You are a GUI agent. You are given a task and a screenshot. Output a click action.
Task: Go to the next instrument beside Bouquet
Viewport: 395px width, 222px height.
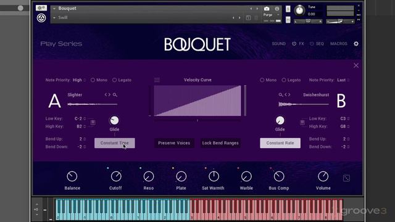point(257,9)
